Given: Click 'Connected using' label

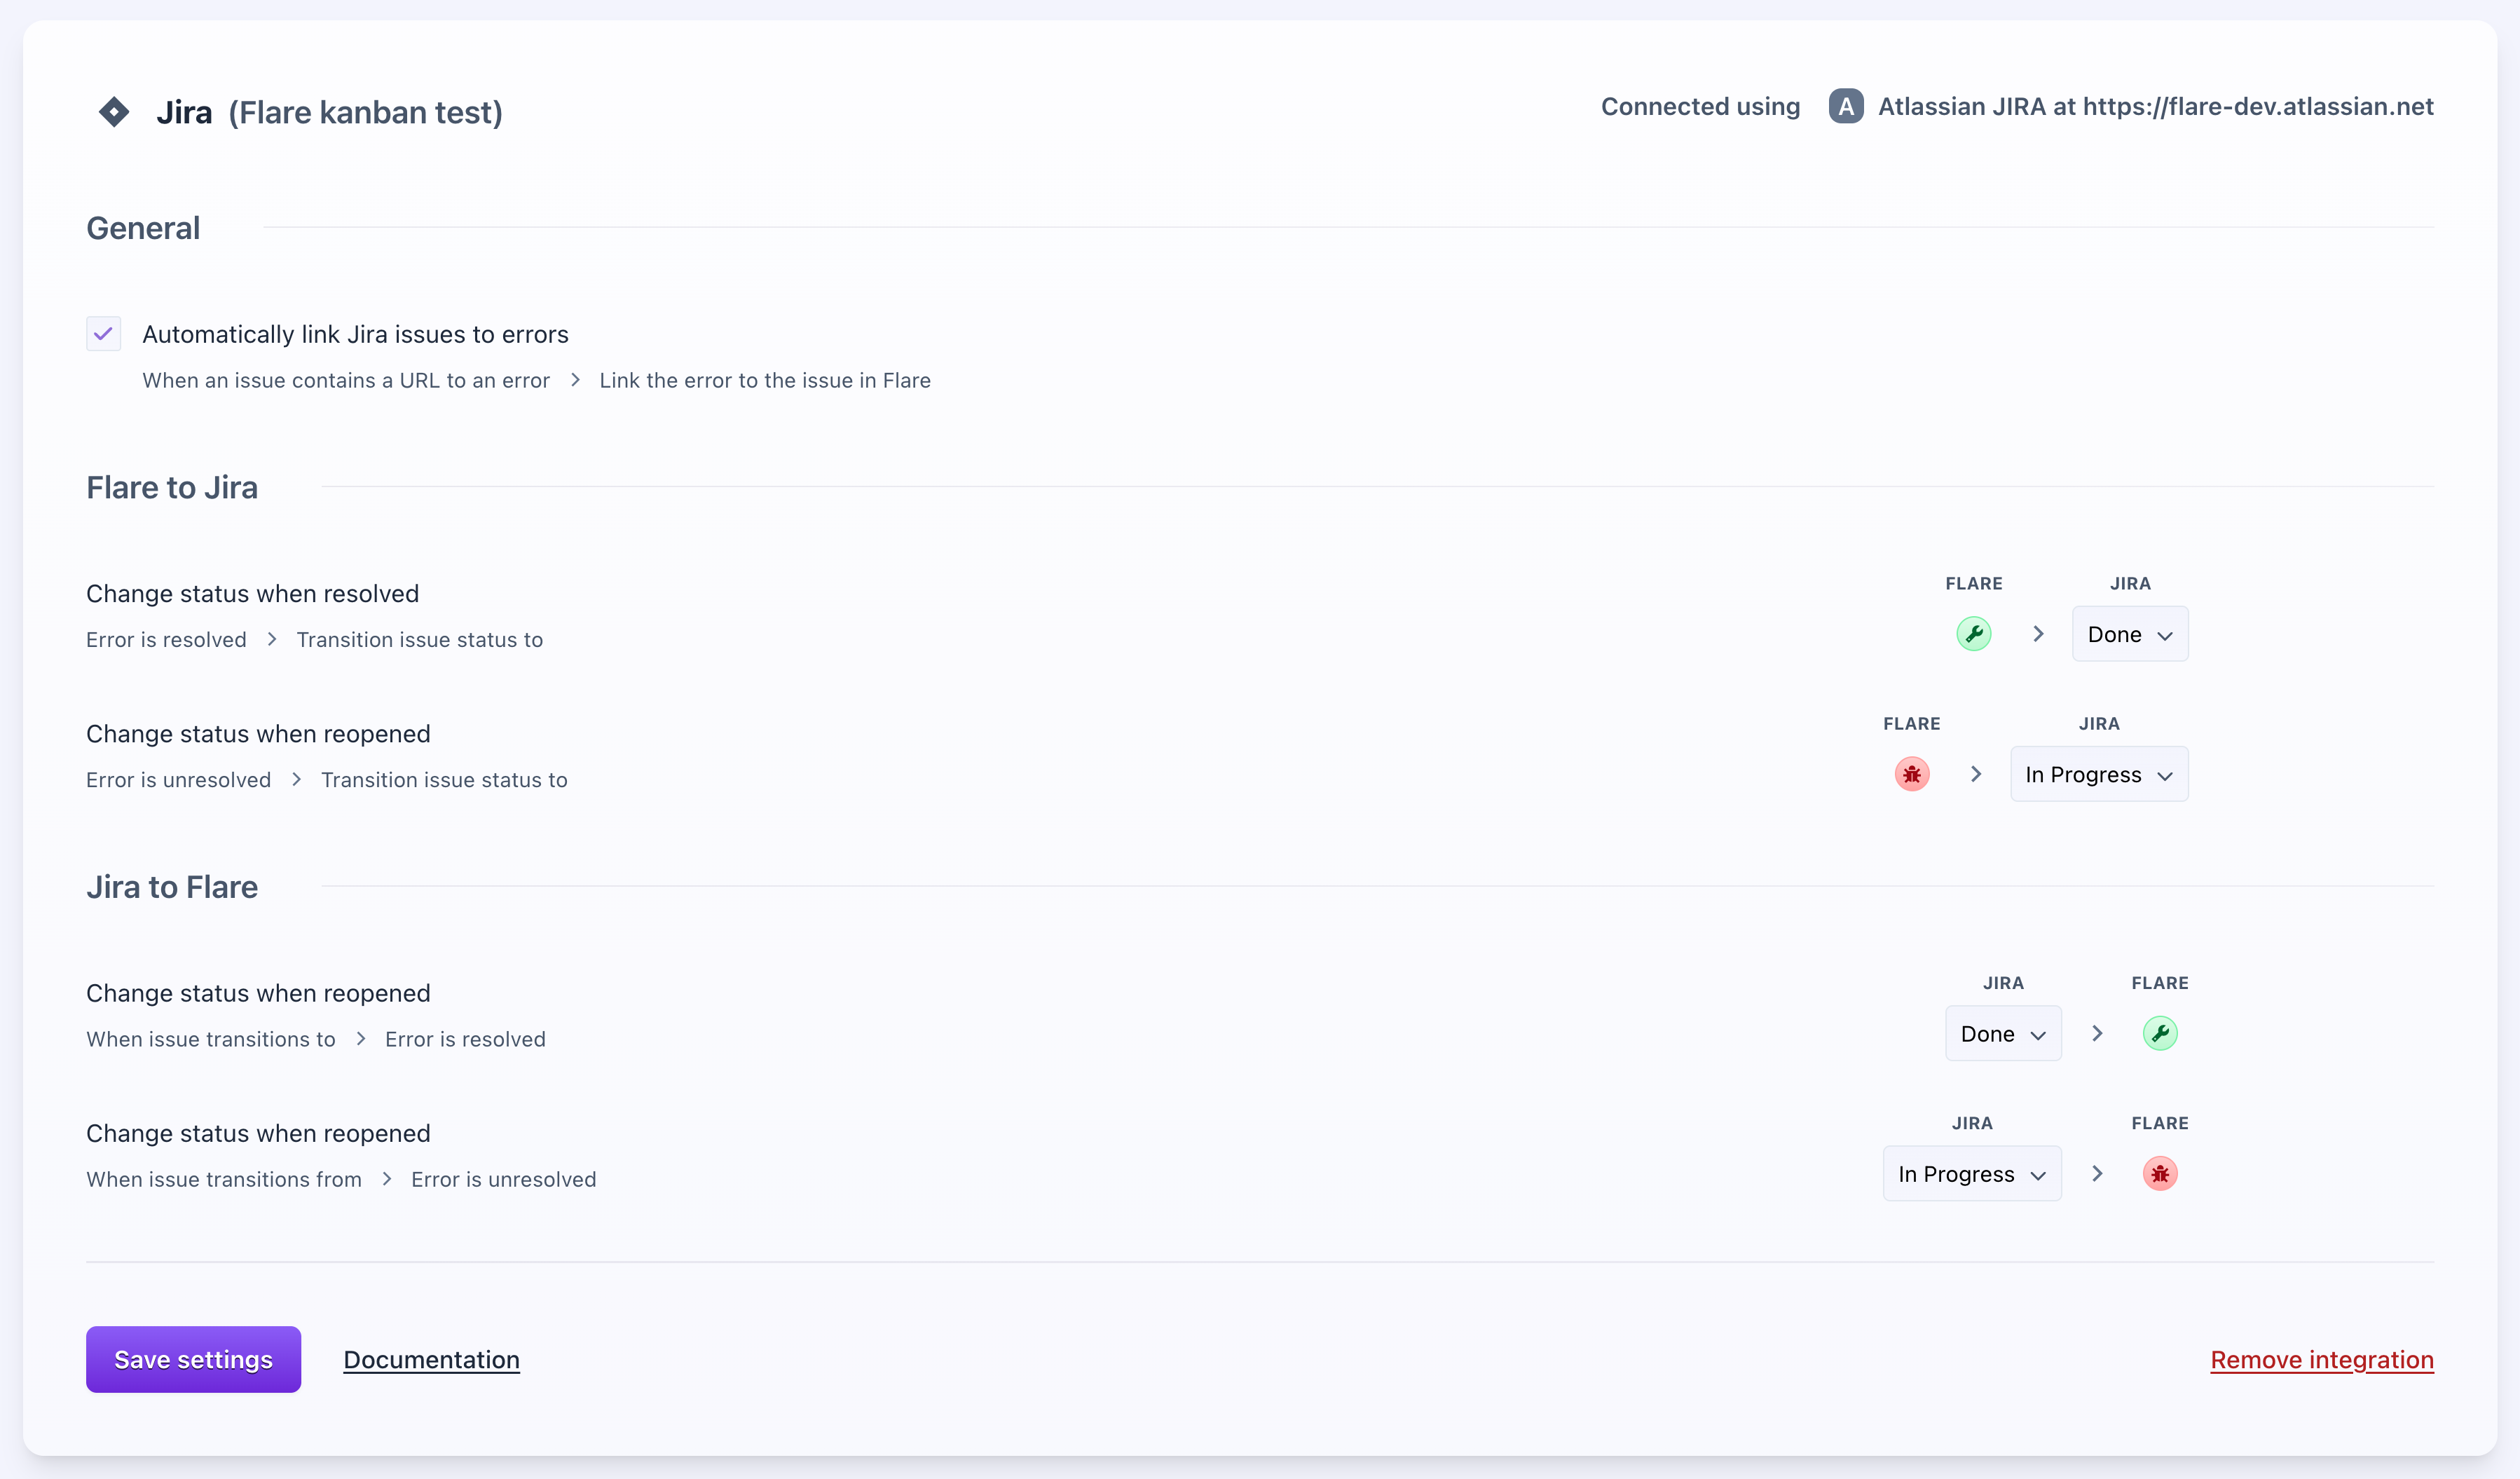Looking at the screenshot, I should tap(1700, 106).
